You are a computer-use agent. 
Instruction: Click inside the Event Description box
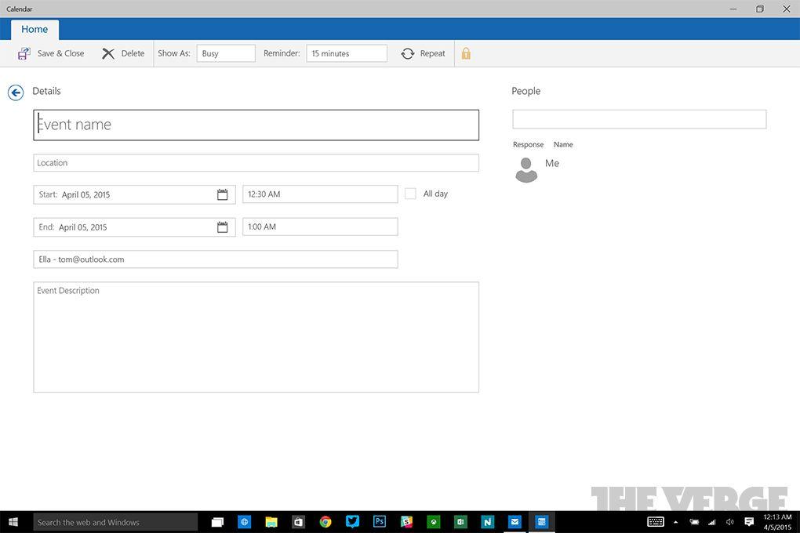pos(256,337)
